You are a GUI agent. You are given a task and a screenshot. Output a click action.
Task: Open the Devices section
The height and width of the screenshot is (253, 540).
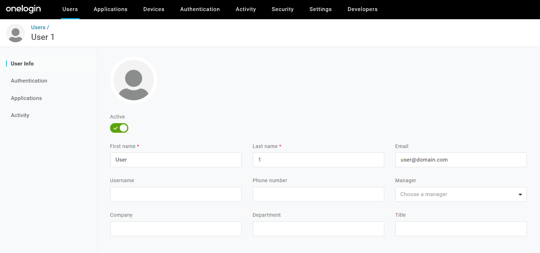pos(154,9)
